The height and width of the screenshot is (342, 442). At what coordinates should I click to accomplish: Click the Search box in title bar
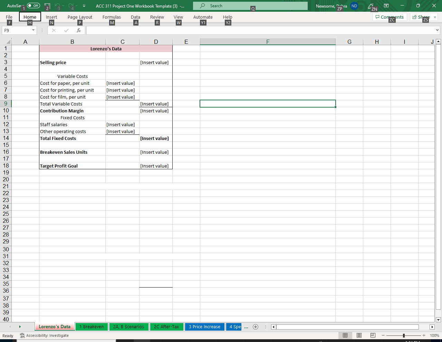(x=250, y=6)
